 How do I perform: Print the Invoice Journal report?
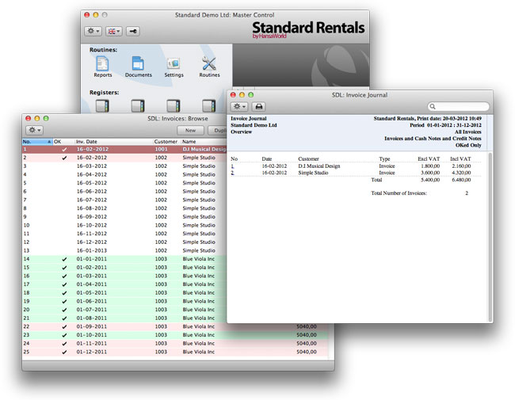click(259, 107)
